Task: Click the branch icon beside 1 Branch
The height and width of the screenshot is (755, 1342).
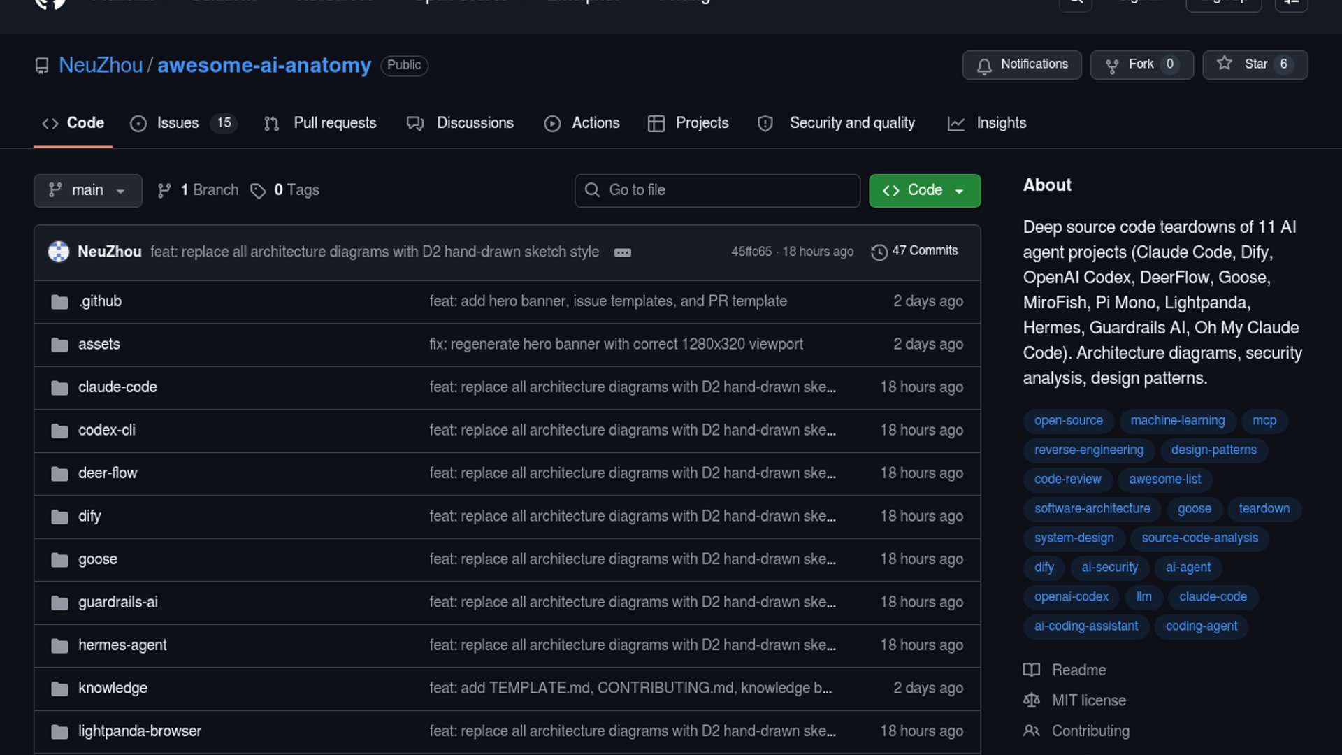Action: coord(164,191)
